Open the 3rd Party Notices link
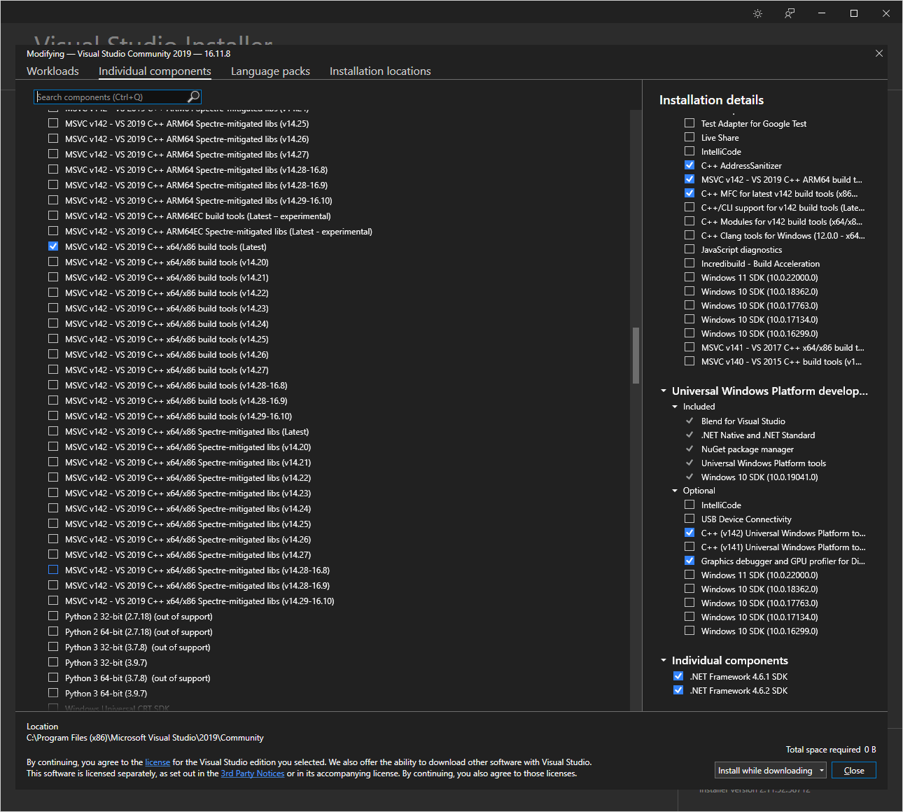Screen dimensions: 903x812 [253, 773]
